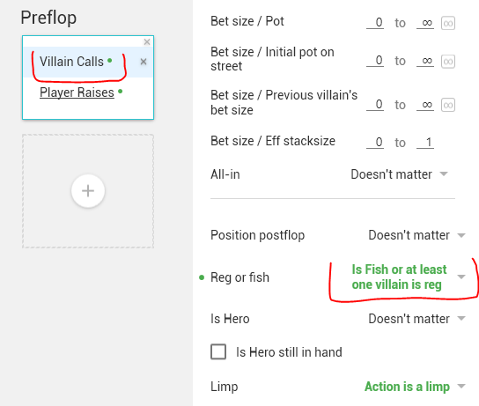Toggle the Is Hero still in hand checkbox

[218, 351]
